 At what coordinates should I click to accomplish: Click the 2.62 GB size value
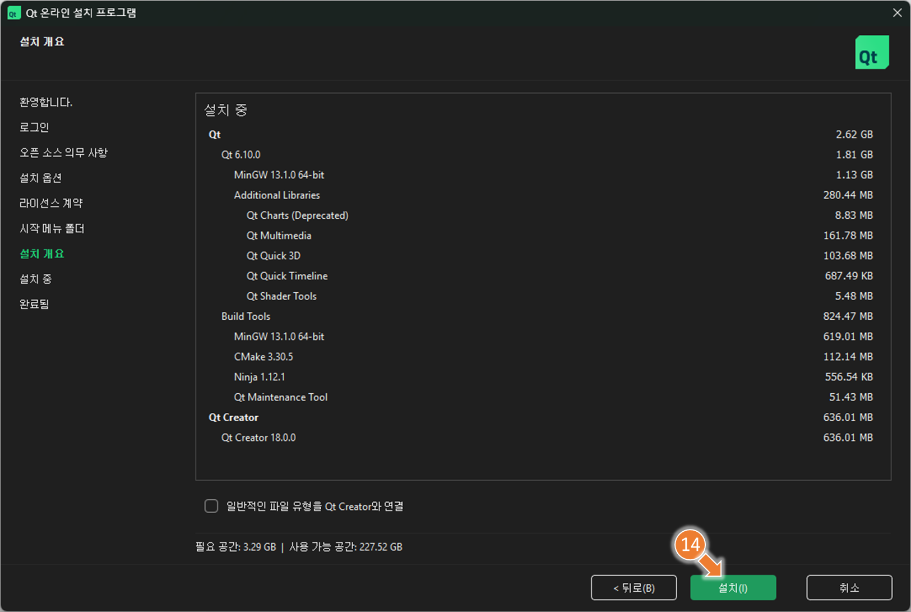(x=854, y=134)
